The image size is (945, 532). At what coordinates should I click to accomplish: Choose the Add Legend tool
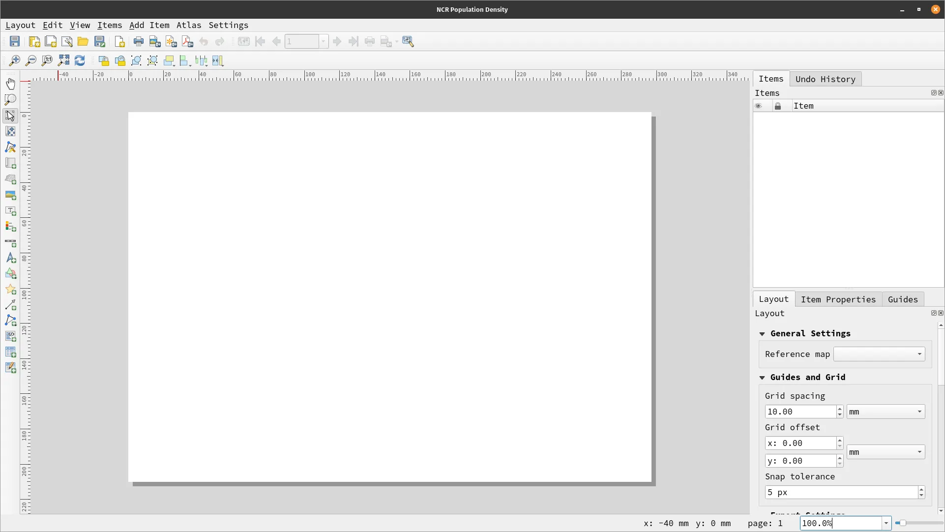coord(10,227)
